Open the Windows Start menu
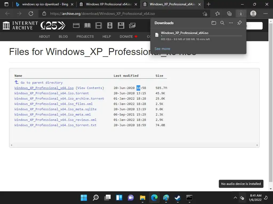 (x=84, y=198)
